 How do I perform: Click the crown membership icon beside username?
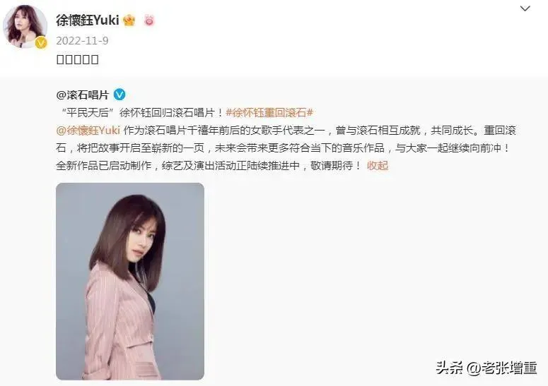(129, 20)
